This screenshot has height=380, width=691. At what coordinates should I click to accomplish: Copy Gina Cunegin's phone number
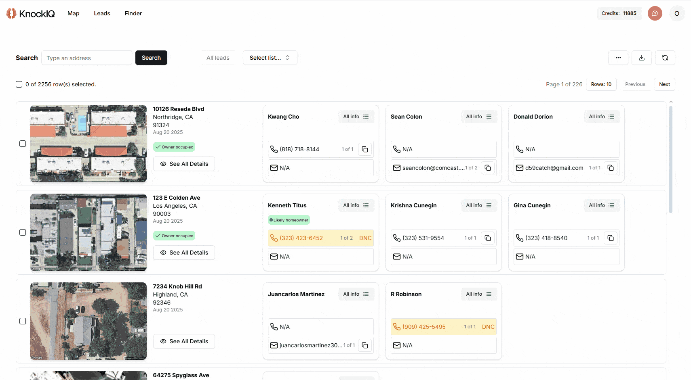pos(611,238)
